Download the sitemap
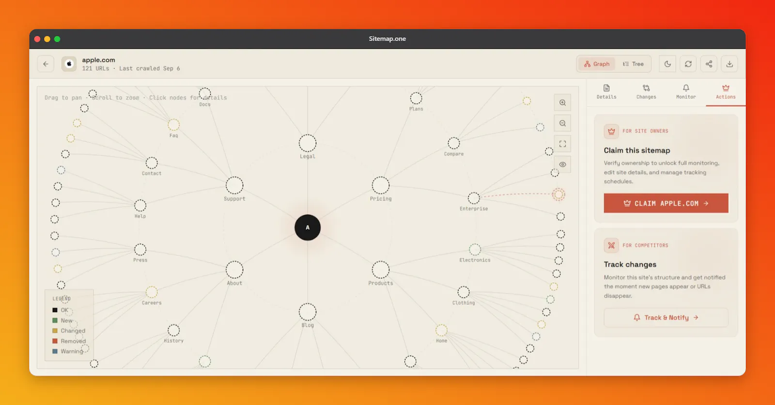The width and height of the screenshot is (775, 405). (x=729, y=64)
